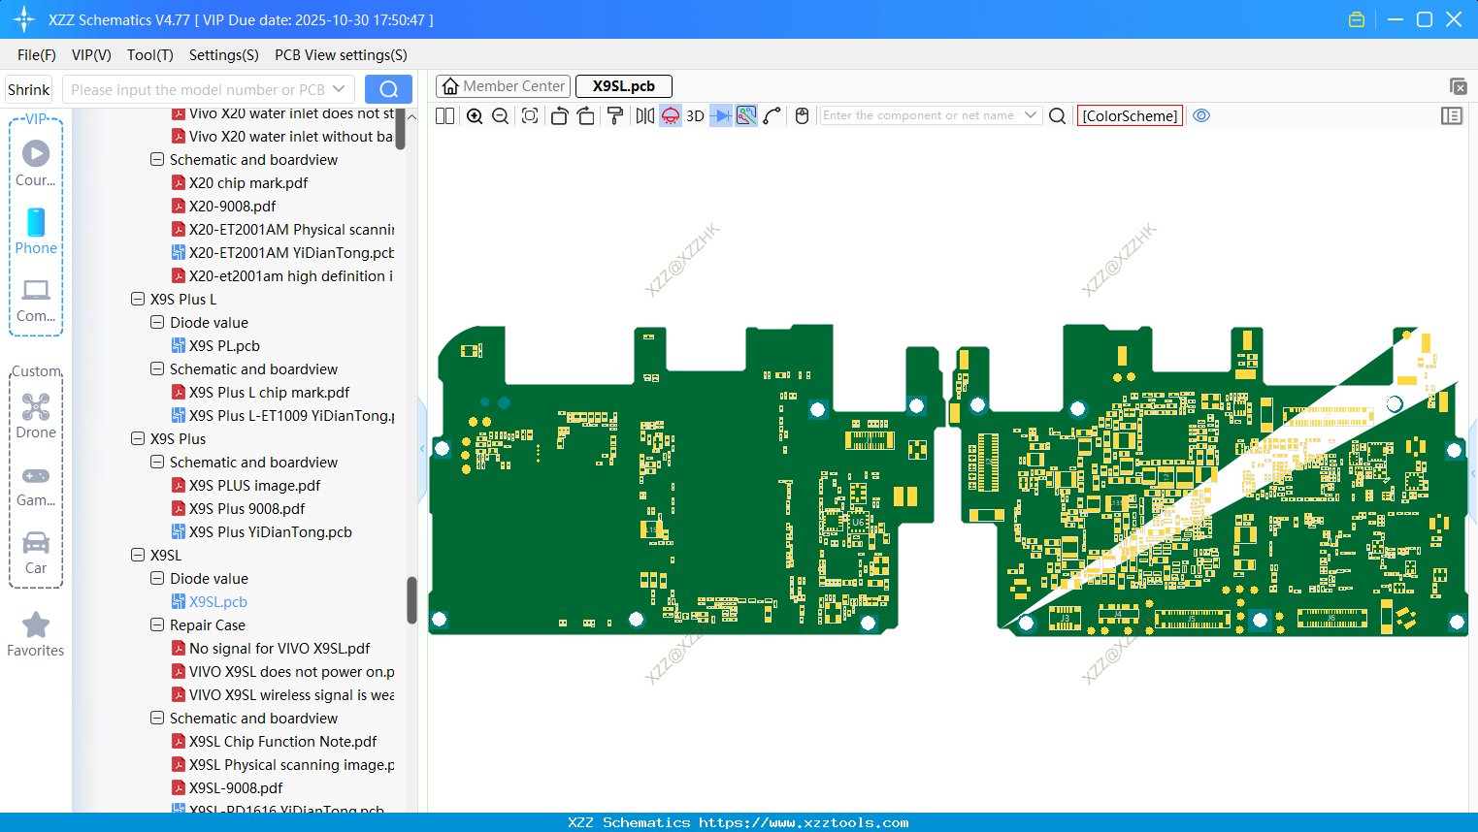Click the zoom out magnifier icon
1478x832 pixels.
[x=501, y=116]
